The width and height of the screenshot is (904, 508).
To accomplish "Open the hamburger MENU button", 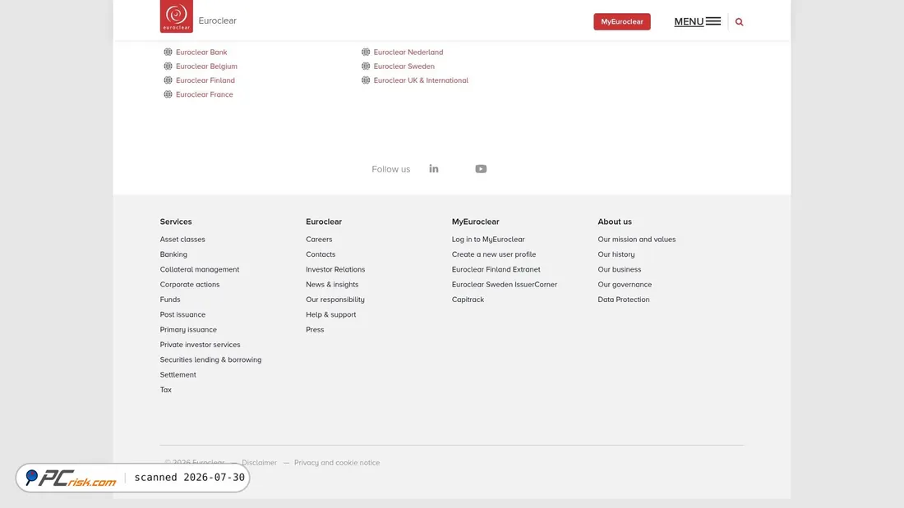I will pyautogui.click(x=697, y=21).
